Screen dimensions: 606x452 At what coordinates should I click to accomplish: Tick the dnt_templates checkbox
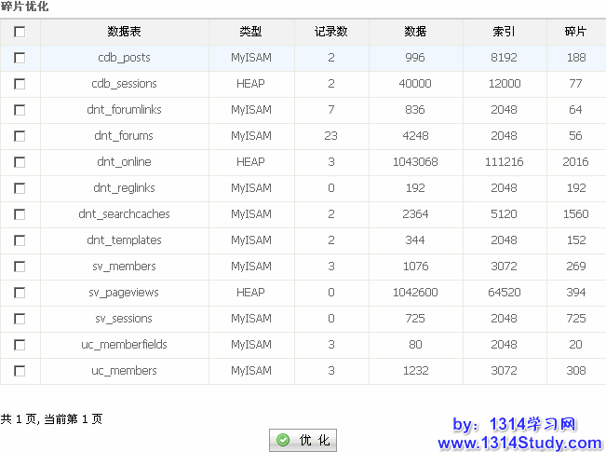click(x=20, y=240)
